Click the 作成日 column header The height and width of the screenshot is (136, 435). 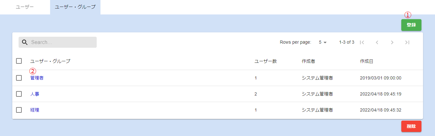pos(366,61)
